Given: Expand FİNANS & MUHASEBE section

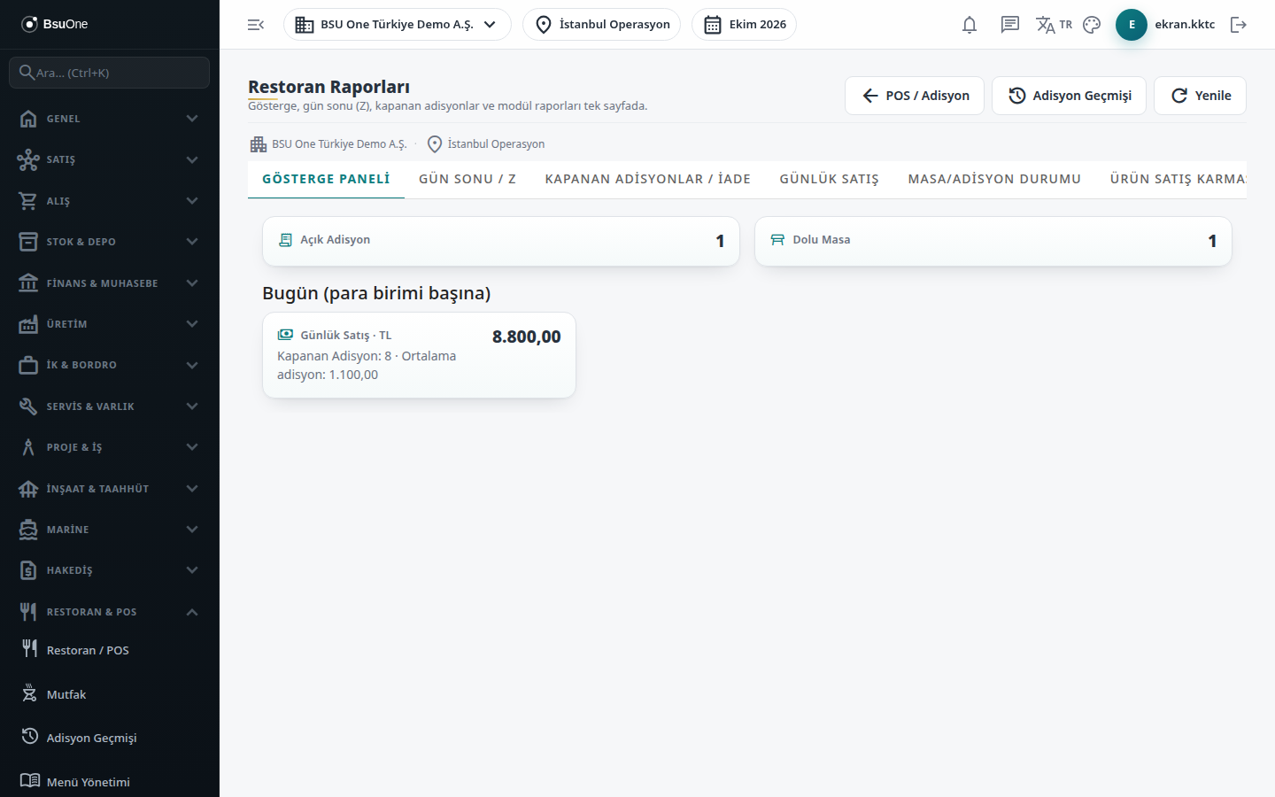Looking at the screenshot, I should point(110,283).
